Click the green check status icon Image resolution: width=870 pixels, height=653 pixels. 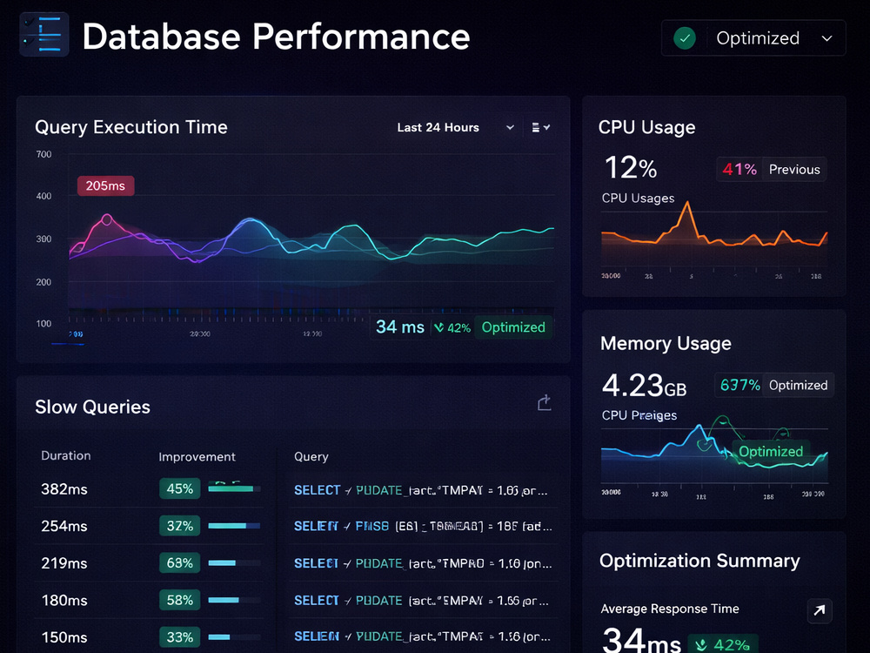tap(685, 38)
